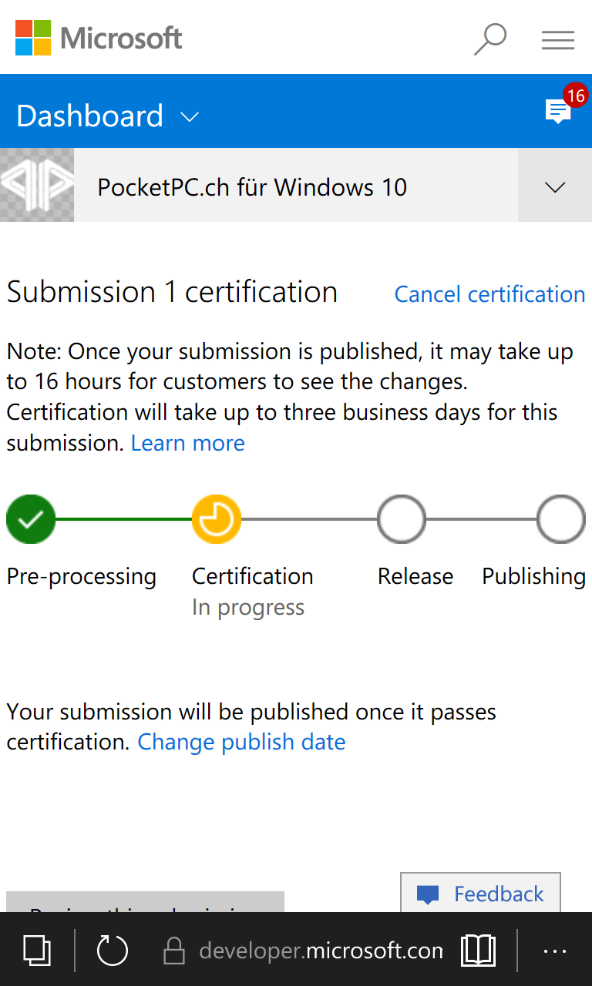
Task: Click the Cancel certification link
Action: [x=489, y=294]
